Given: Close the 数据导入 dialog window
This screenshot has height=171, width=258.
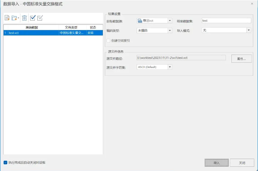Looking at the screenshot, I should [252, 4].
